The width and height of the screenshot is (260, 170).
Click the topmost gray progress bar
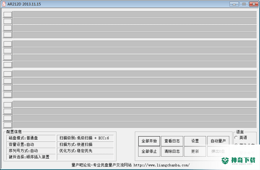pyautogui.click(x=135, y=14)
